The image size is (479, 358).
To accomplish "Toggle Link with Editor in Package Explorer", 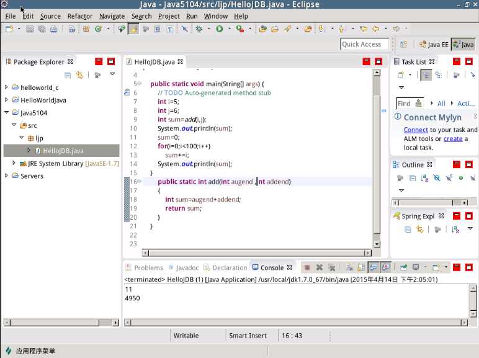I will tap(79, 75).
